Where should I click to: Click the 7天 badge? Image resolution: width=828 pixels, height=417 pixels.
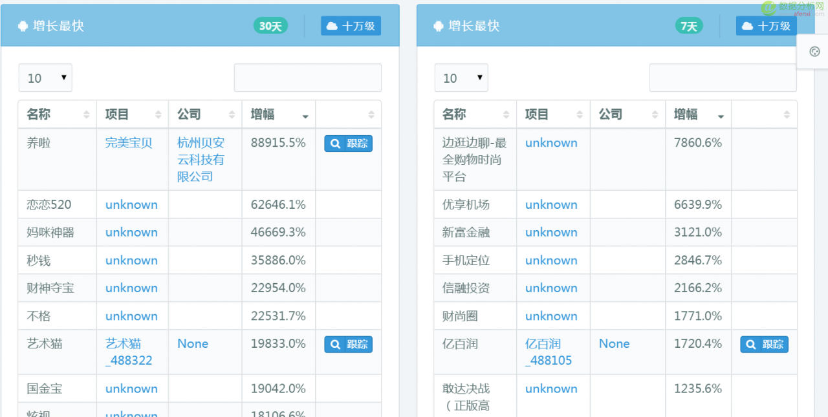[689, 26]
